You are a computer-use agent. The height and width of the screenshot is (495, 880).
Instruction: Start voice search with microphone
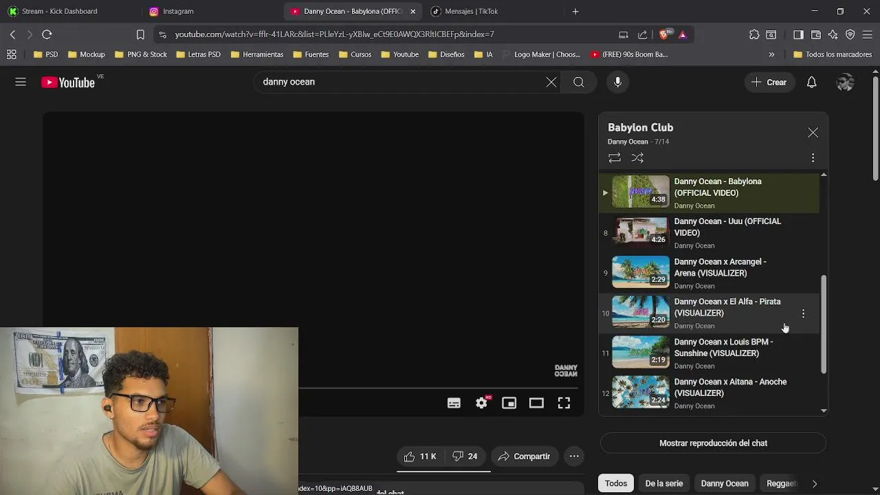coord(617,82)
